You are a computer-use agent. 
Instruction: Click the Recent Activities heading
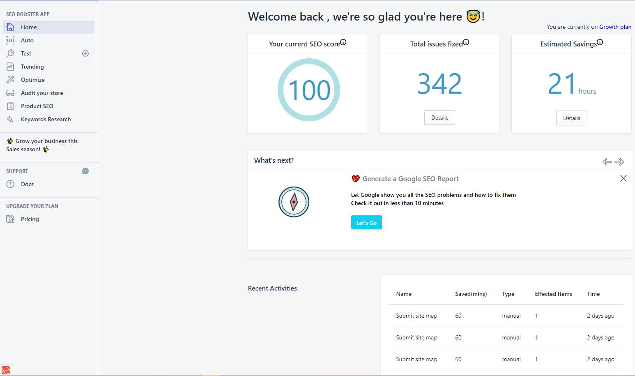click(272, 288)
